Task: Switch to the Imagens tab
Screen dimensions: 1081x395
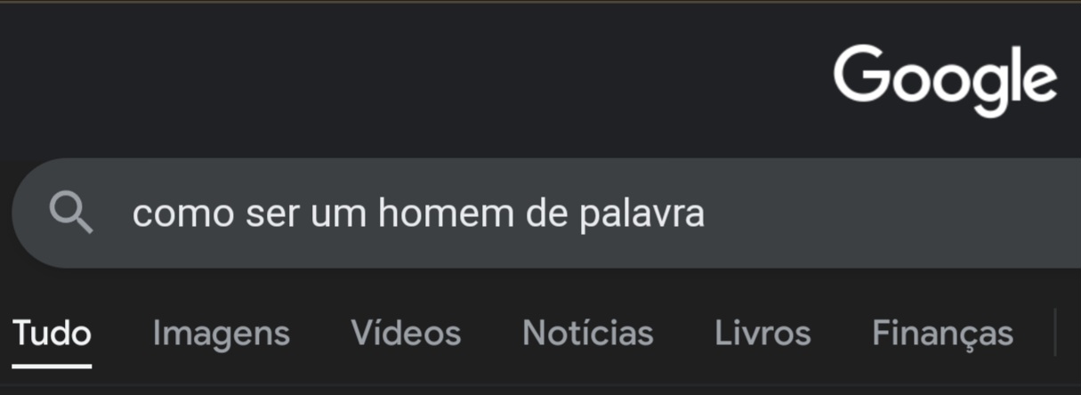Action: coord(221,334)
